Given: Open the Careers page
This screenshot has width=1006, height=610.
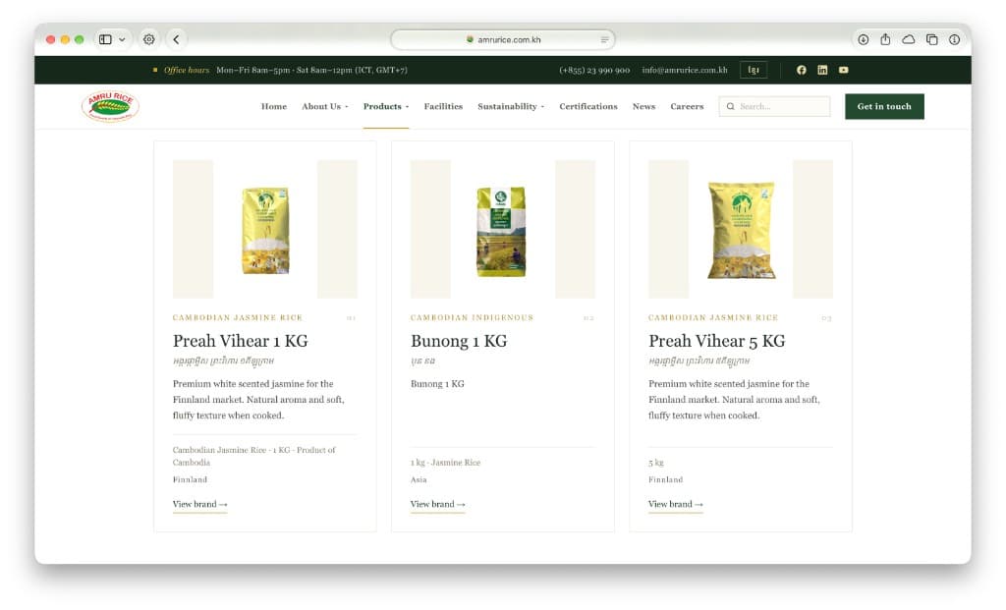Looking at the screenshot, I should tap(687, 106).
